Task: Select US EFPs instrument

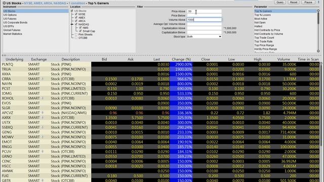Action: pos(9,26)
